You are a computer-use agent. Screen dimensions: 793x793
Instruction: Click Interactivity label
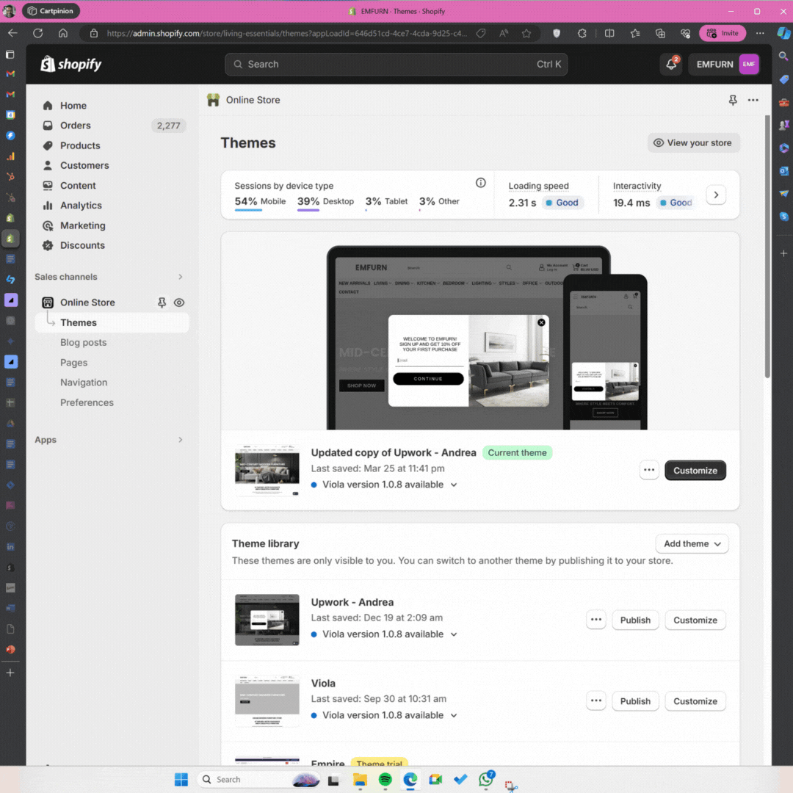pyautogui.click(x=637, y=186)
